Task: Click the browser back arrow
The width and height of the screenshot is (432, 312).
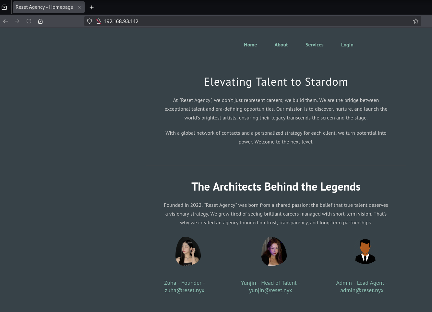Action: point(6,21)
